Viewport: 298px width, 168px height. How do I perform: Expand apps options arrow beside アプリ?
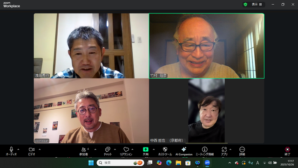point(230,149)
